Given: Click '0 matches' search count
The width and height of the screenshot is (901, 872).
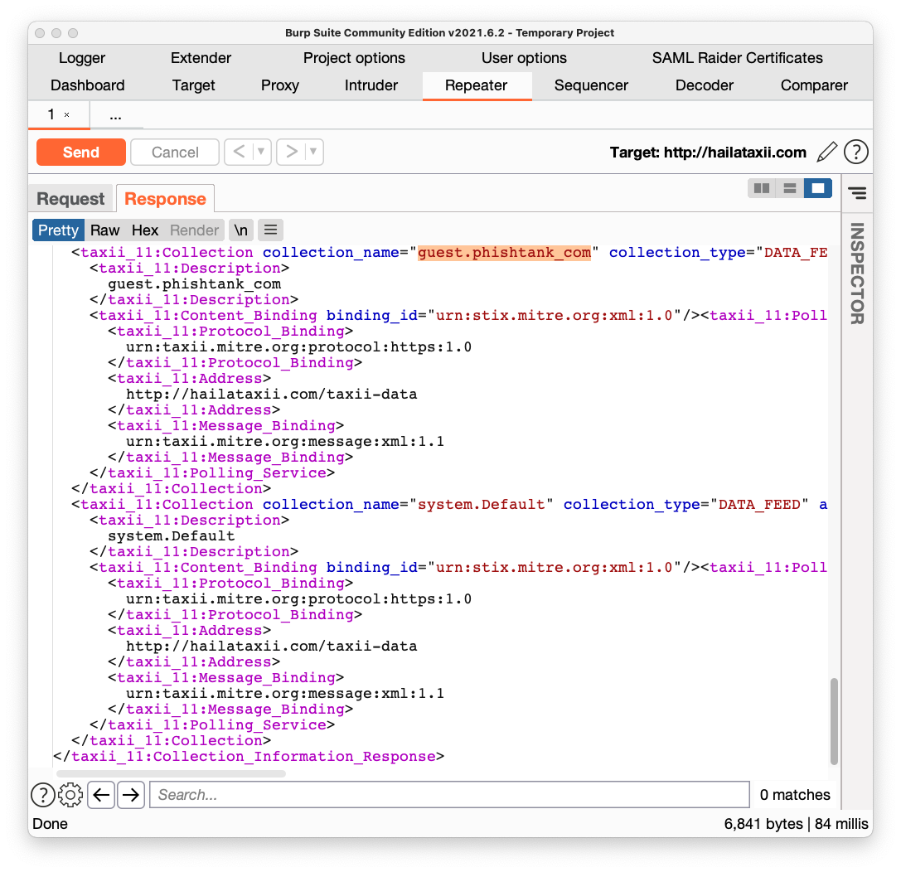Looking at the screenshot, I should pyautogui.click(x=795, y=795).
